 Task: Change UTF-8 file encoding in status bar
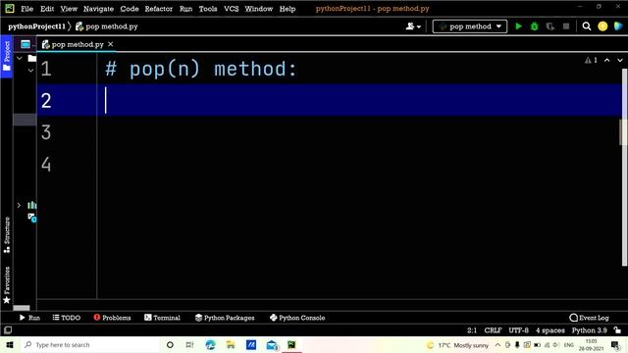click(519, 330)
